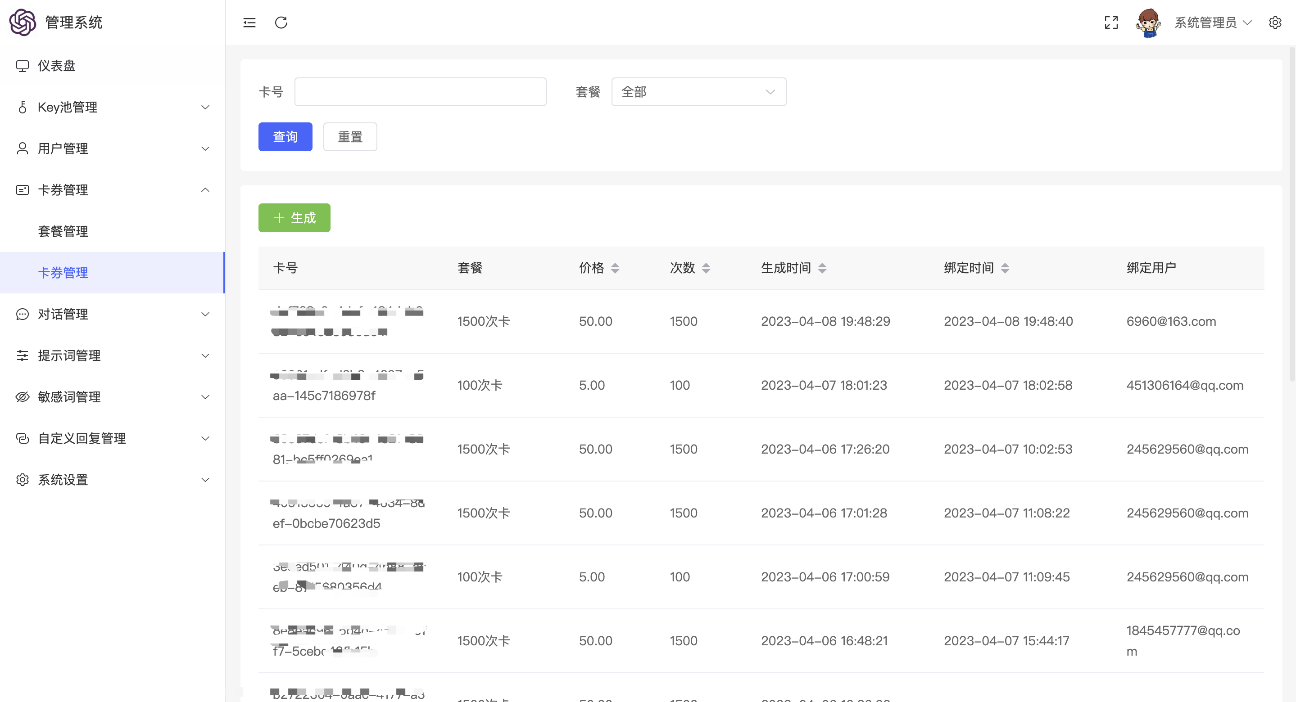Click binding time 2023-04-07 18:02:58

[x=1008, y=385]
